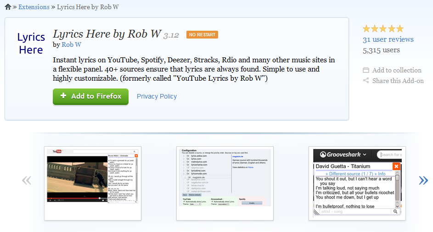433x232 pixels.
Task: Click the Lyrics Here add-on logo
Action: click(x=31, y=43)
